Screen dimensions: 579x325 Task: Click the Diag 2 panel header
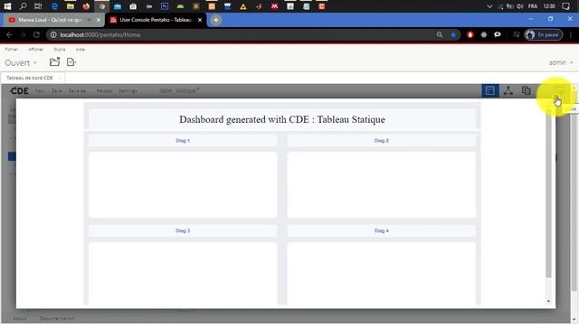pyautogui.click(x=382, y=141)
